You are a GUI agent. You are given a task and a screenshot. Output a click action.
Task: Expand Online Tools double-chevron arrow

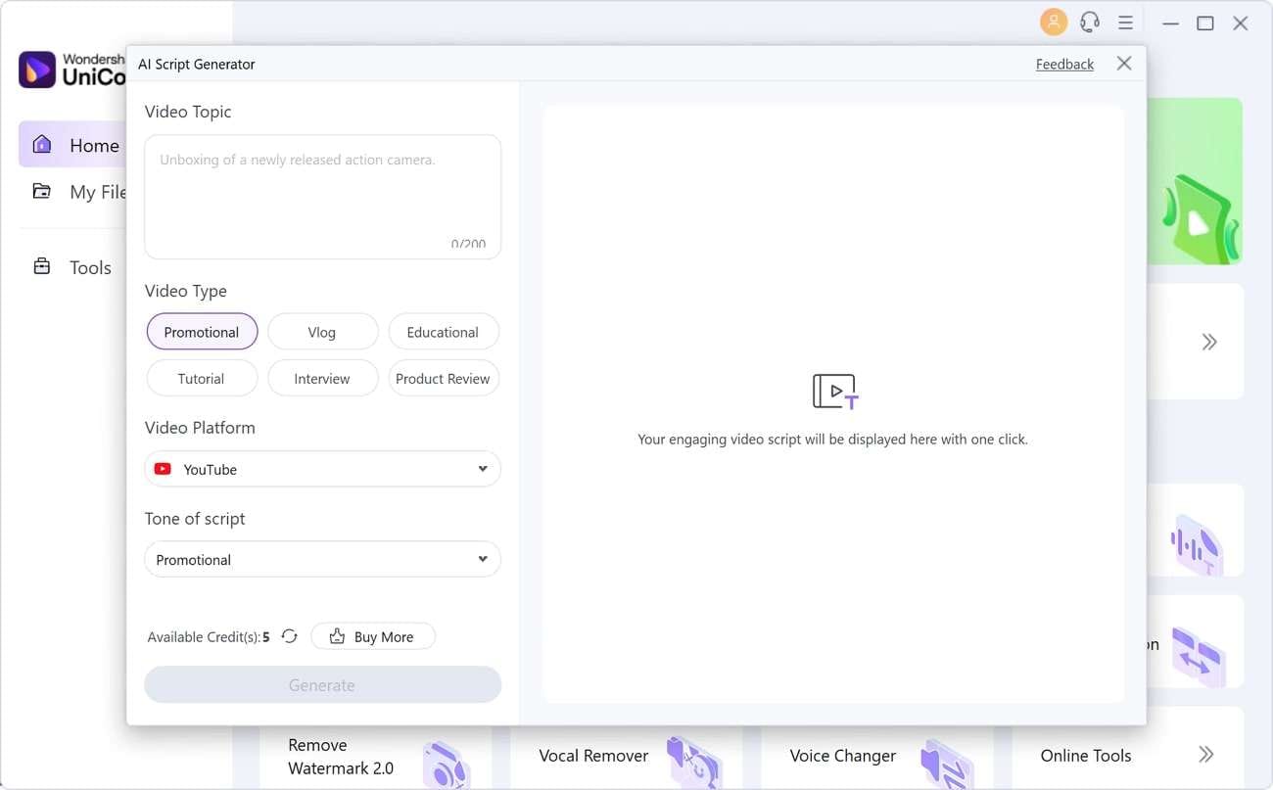pyautogui.click(x=1206, y=754)
